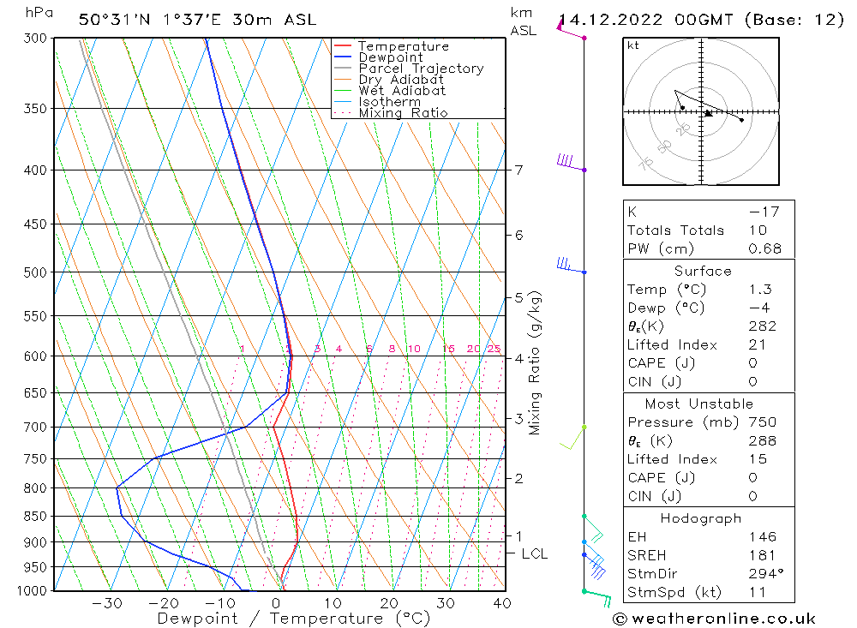Click the Wet Adiabat legend entry
The image size is (857, 628).
pos(390,91)
